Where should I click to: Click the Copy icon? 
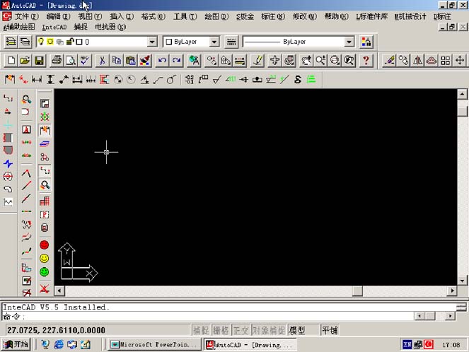click(x=116, y=61)
